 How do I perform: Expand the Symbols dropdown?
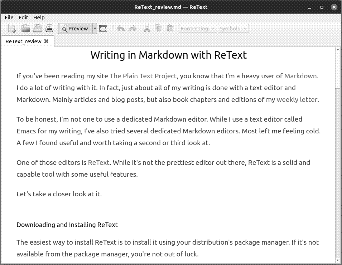[x=233, y=29]
